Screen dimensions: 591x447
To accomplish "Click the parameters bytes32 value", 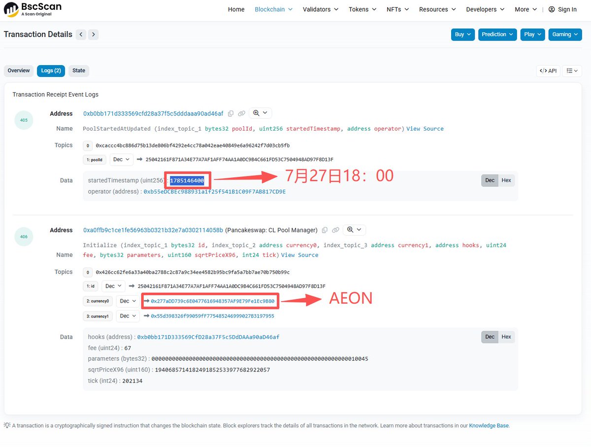I will [260, 359].
